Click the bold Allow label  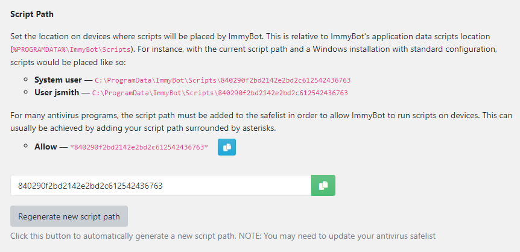click(x=46, y=147)
